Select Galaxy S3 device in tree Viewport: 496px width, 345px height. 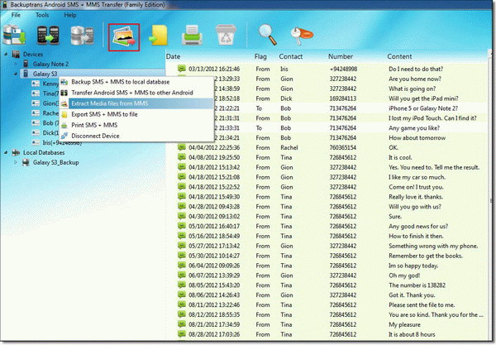pos(45,74)
